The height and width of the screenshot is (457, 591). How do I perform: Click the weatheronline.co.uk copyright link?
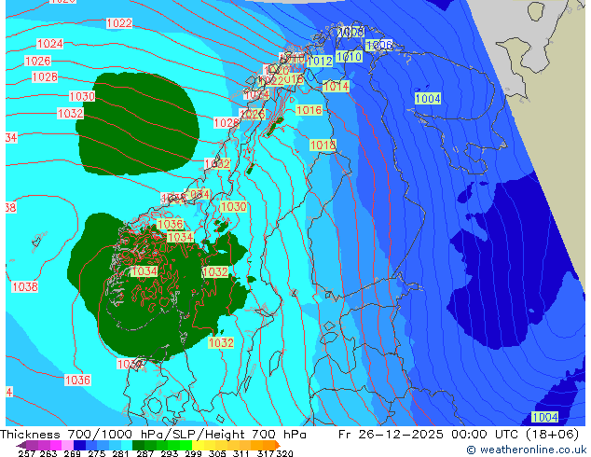pyautogui.click(x=526, y=450)
